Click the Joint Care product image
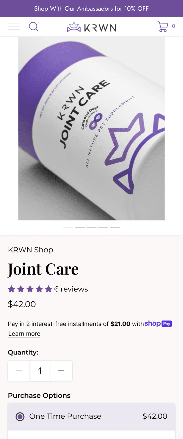The width and height of the screenshot is (183, 439). (x=91, y=128)
